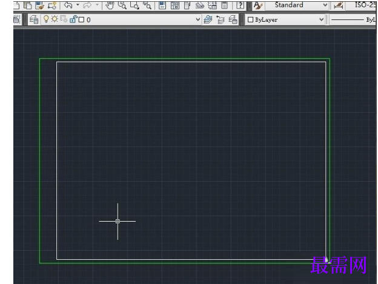Image resolution: width=378 pixels, height=284 pixels.
Task: Select the white inner rectangle border
Action: coord(191,62)
